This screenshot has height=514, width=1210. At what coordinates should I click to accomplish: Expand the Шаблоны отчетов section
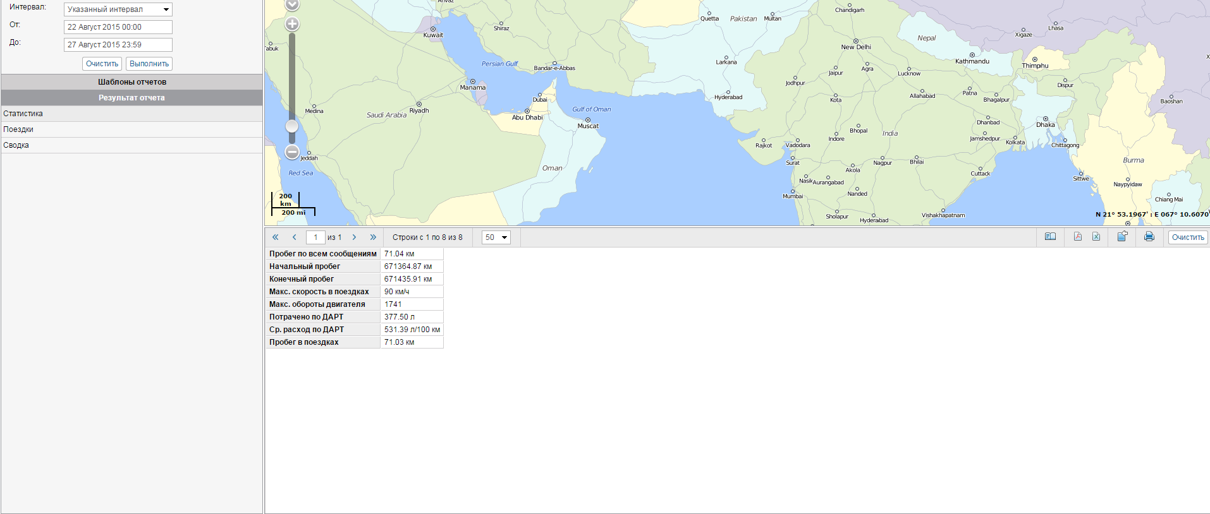[x=131, y=82]
